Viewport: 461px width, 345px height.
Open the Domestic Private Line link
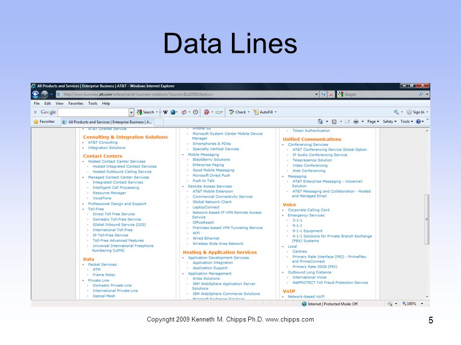(112, 285)
